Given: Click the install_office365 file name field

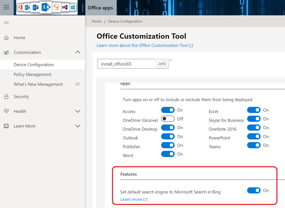Looking at the screenshot, I should pyautogui.click(x=126, y=64).
